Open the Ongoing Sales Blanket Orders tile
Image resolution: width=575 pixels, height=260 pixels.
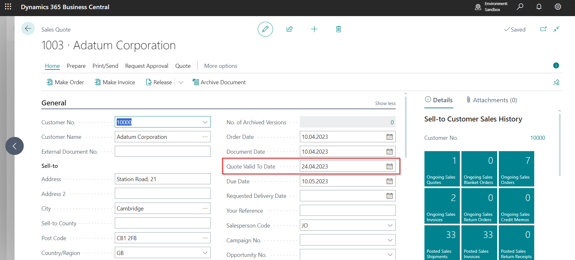pos(479,169)
